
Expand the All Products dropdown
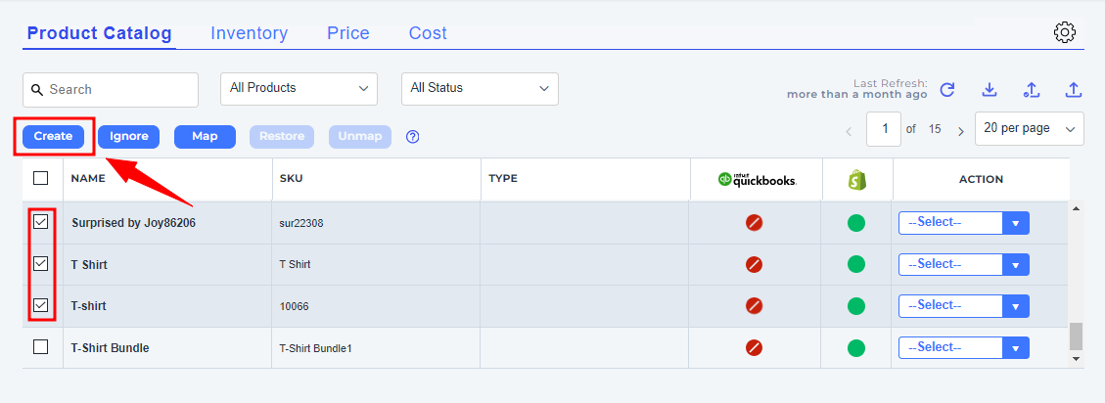(x=299, y=88)
